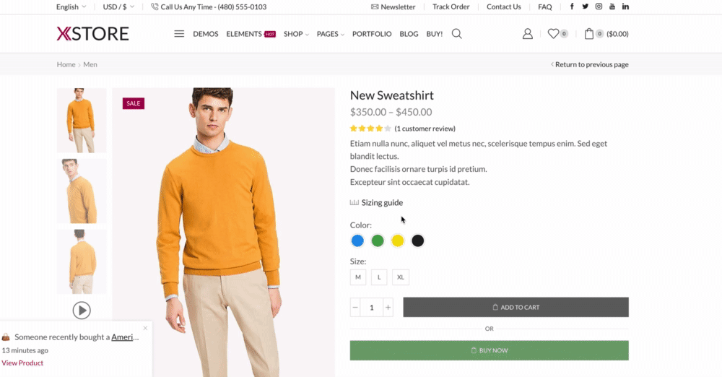
Task: Visit the Instagram social icon
Action: click(x=599, y=6)
